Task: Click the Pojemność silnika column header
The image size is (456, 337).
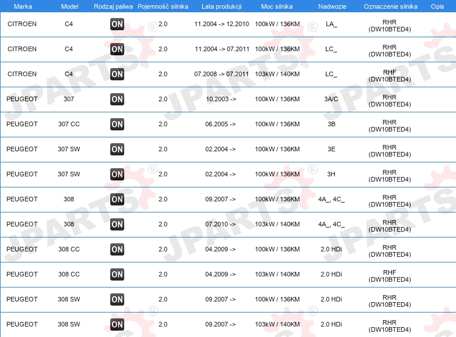Action: [163, 6]
